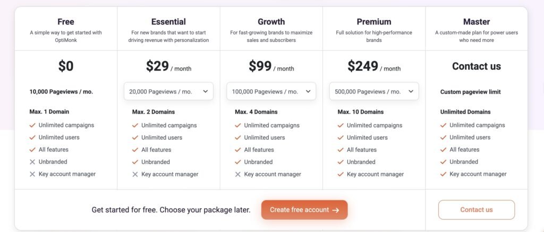Image resolution: width=544 pixels, height=232 pixels.
Task: Expand the 100,000 Pageviews selector in Growth
Action: point(271,91)
